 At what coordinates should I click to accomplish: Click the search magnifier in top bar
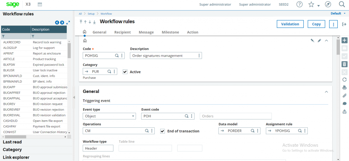(x=342, y=4)
